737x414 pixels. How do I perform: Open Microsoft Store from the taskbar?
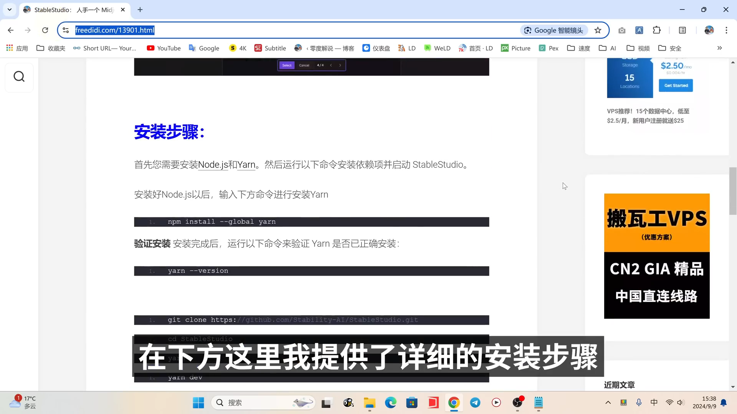[x=412, y=402]
